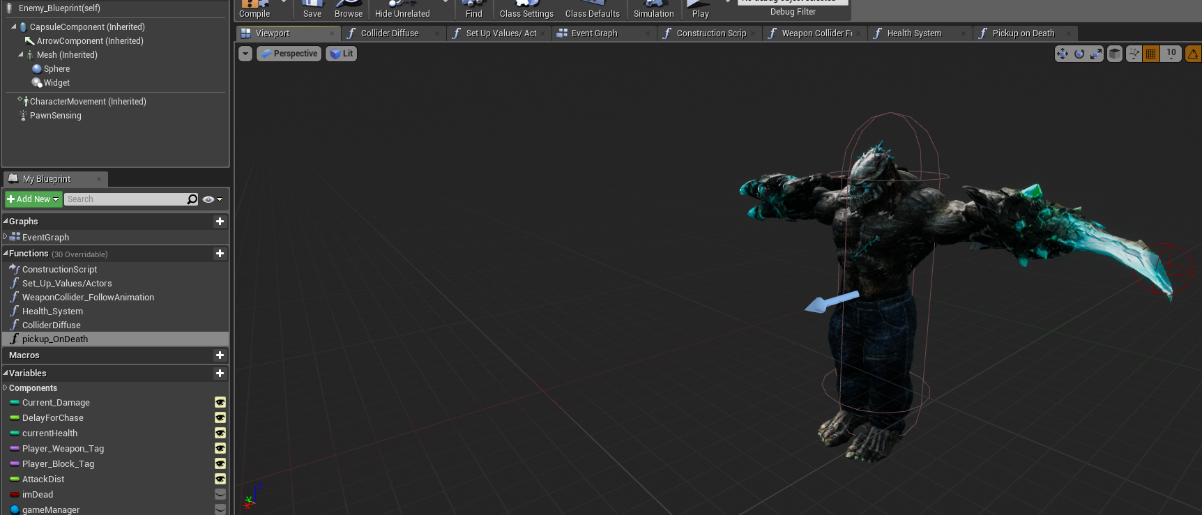Screen dimensions: 1202x515
Task: Toggle rotation angle snapping
Action: [x=1193, y=54]
